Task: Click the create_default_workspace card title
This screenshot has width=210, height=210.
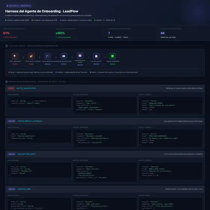Action: [30, 121]
